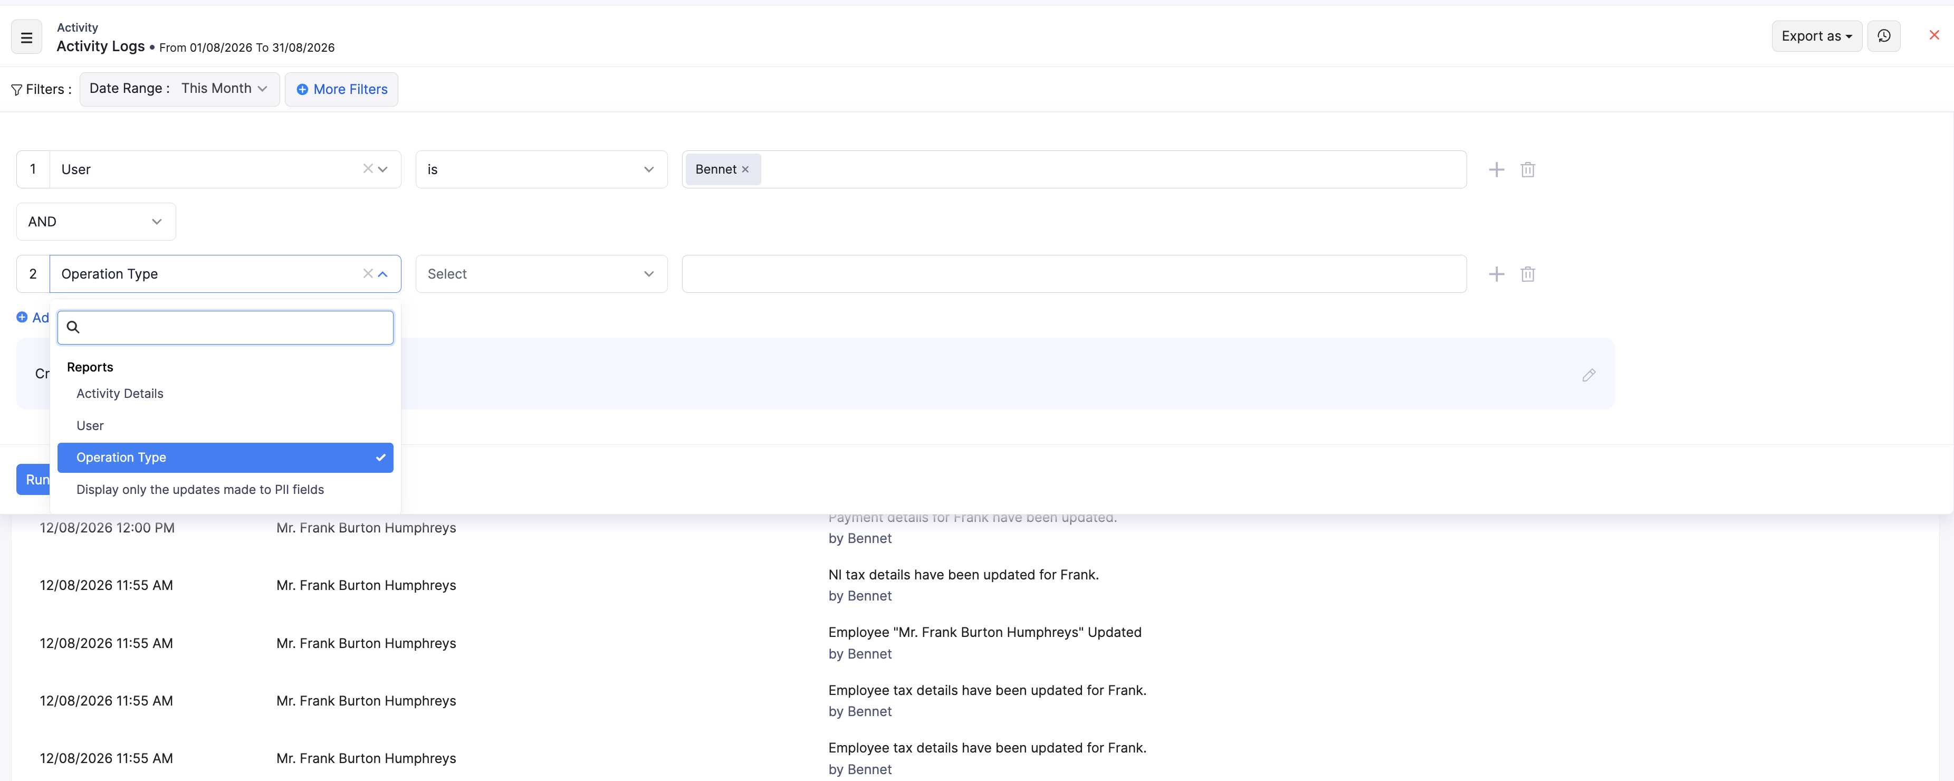Select Activity Details option
1954x781 pixels.
[225, 393]
